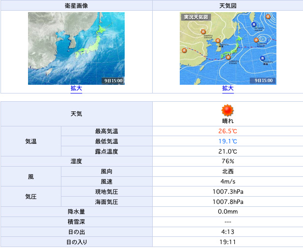The height and width of the screenshot is (248, 303).
Task: Select the 衛星画像 column header
Action: tap(76, 6)
